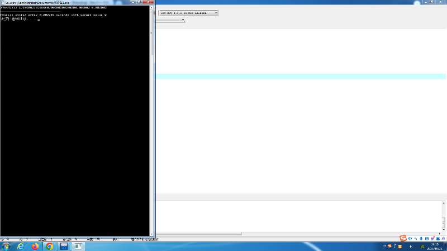Click console scrollbar down arrow
The width and height of the screenshot is (447, 251).
tap(151, 234)
